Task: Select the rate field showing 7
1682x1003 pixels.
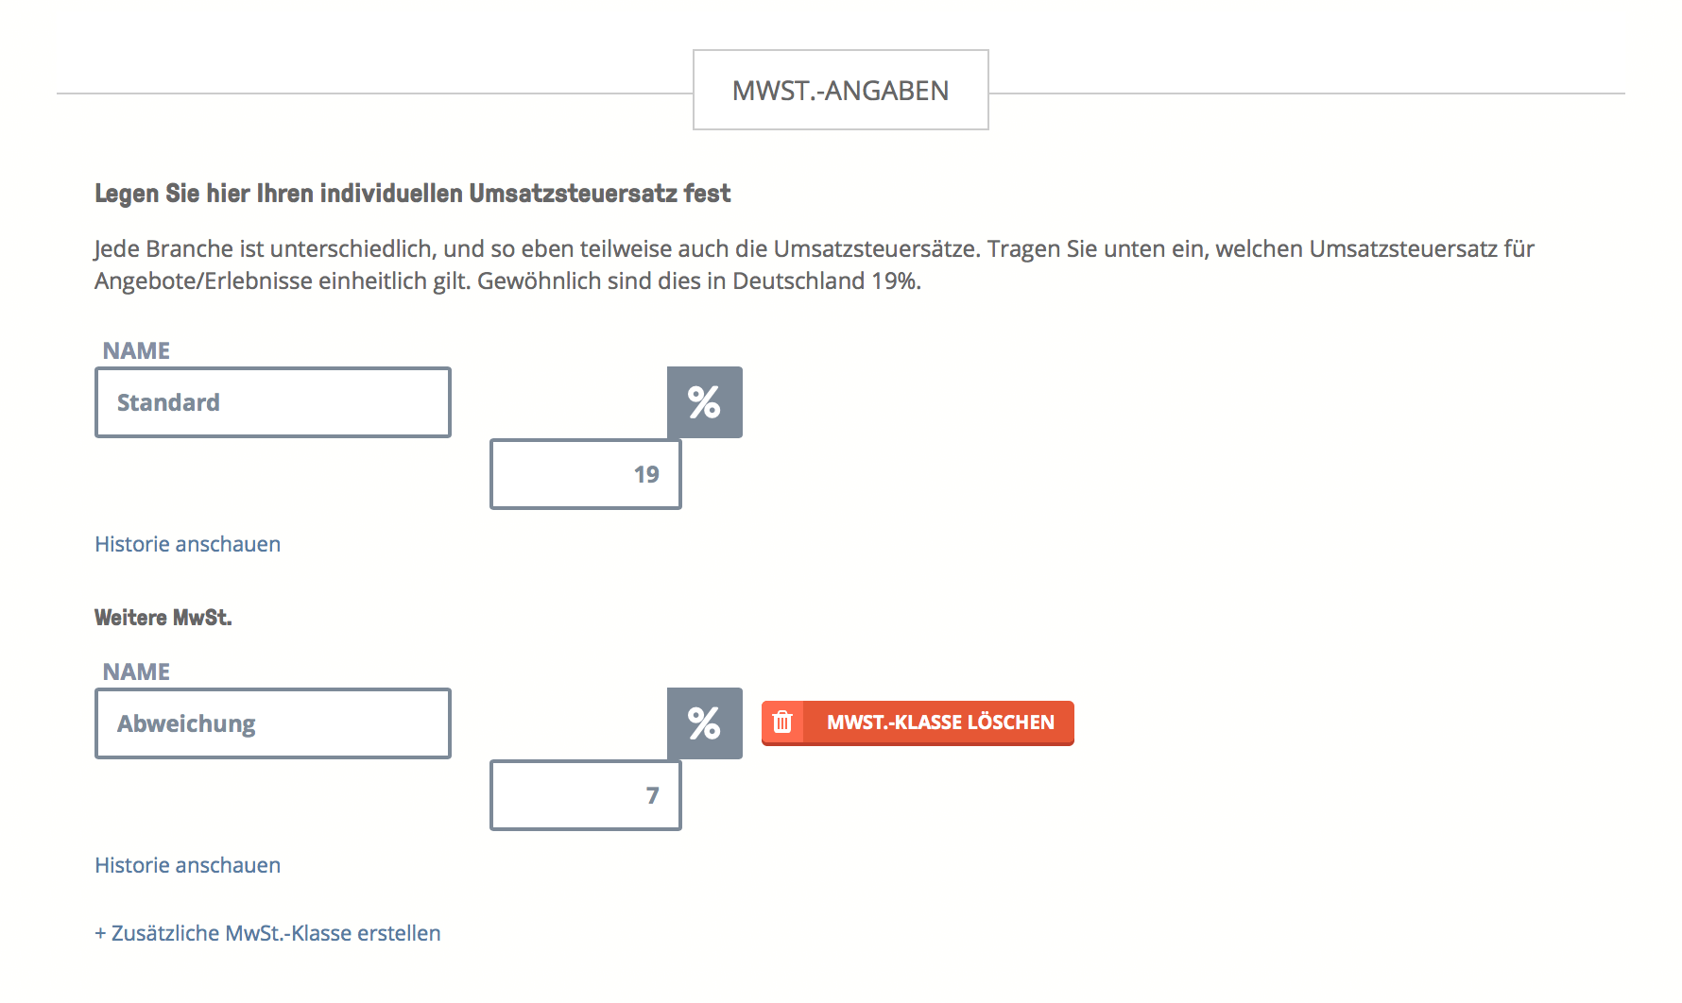Action: coord(586,795)
